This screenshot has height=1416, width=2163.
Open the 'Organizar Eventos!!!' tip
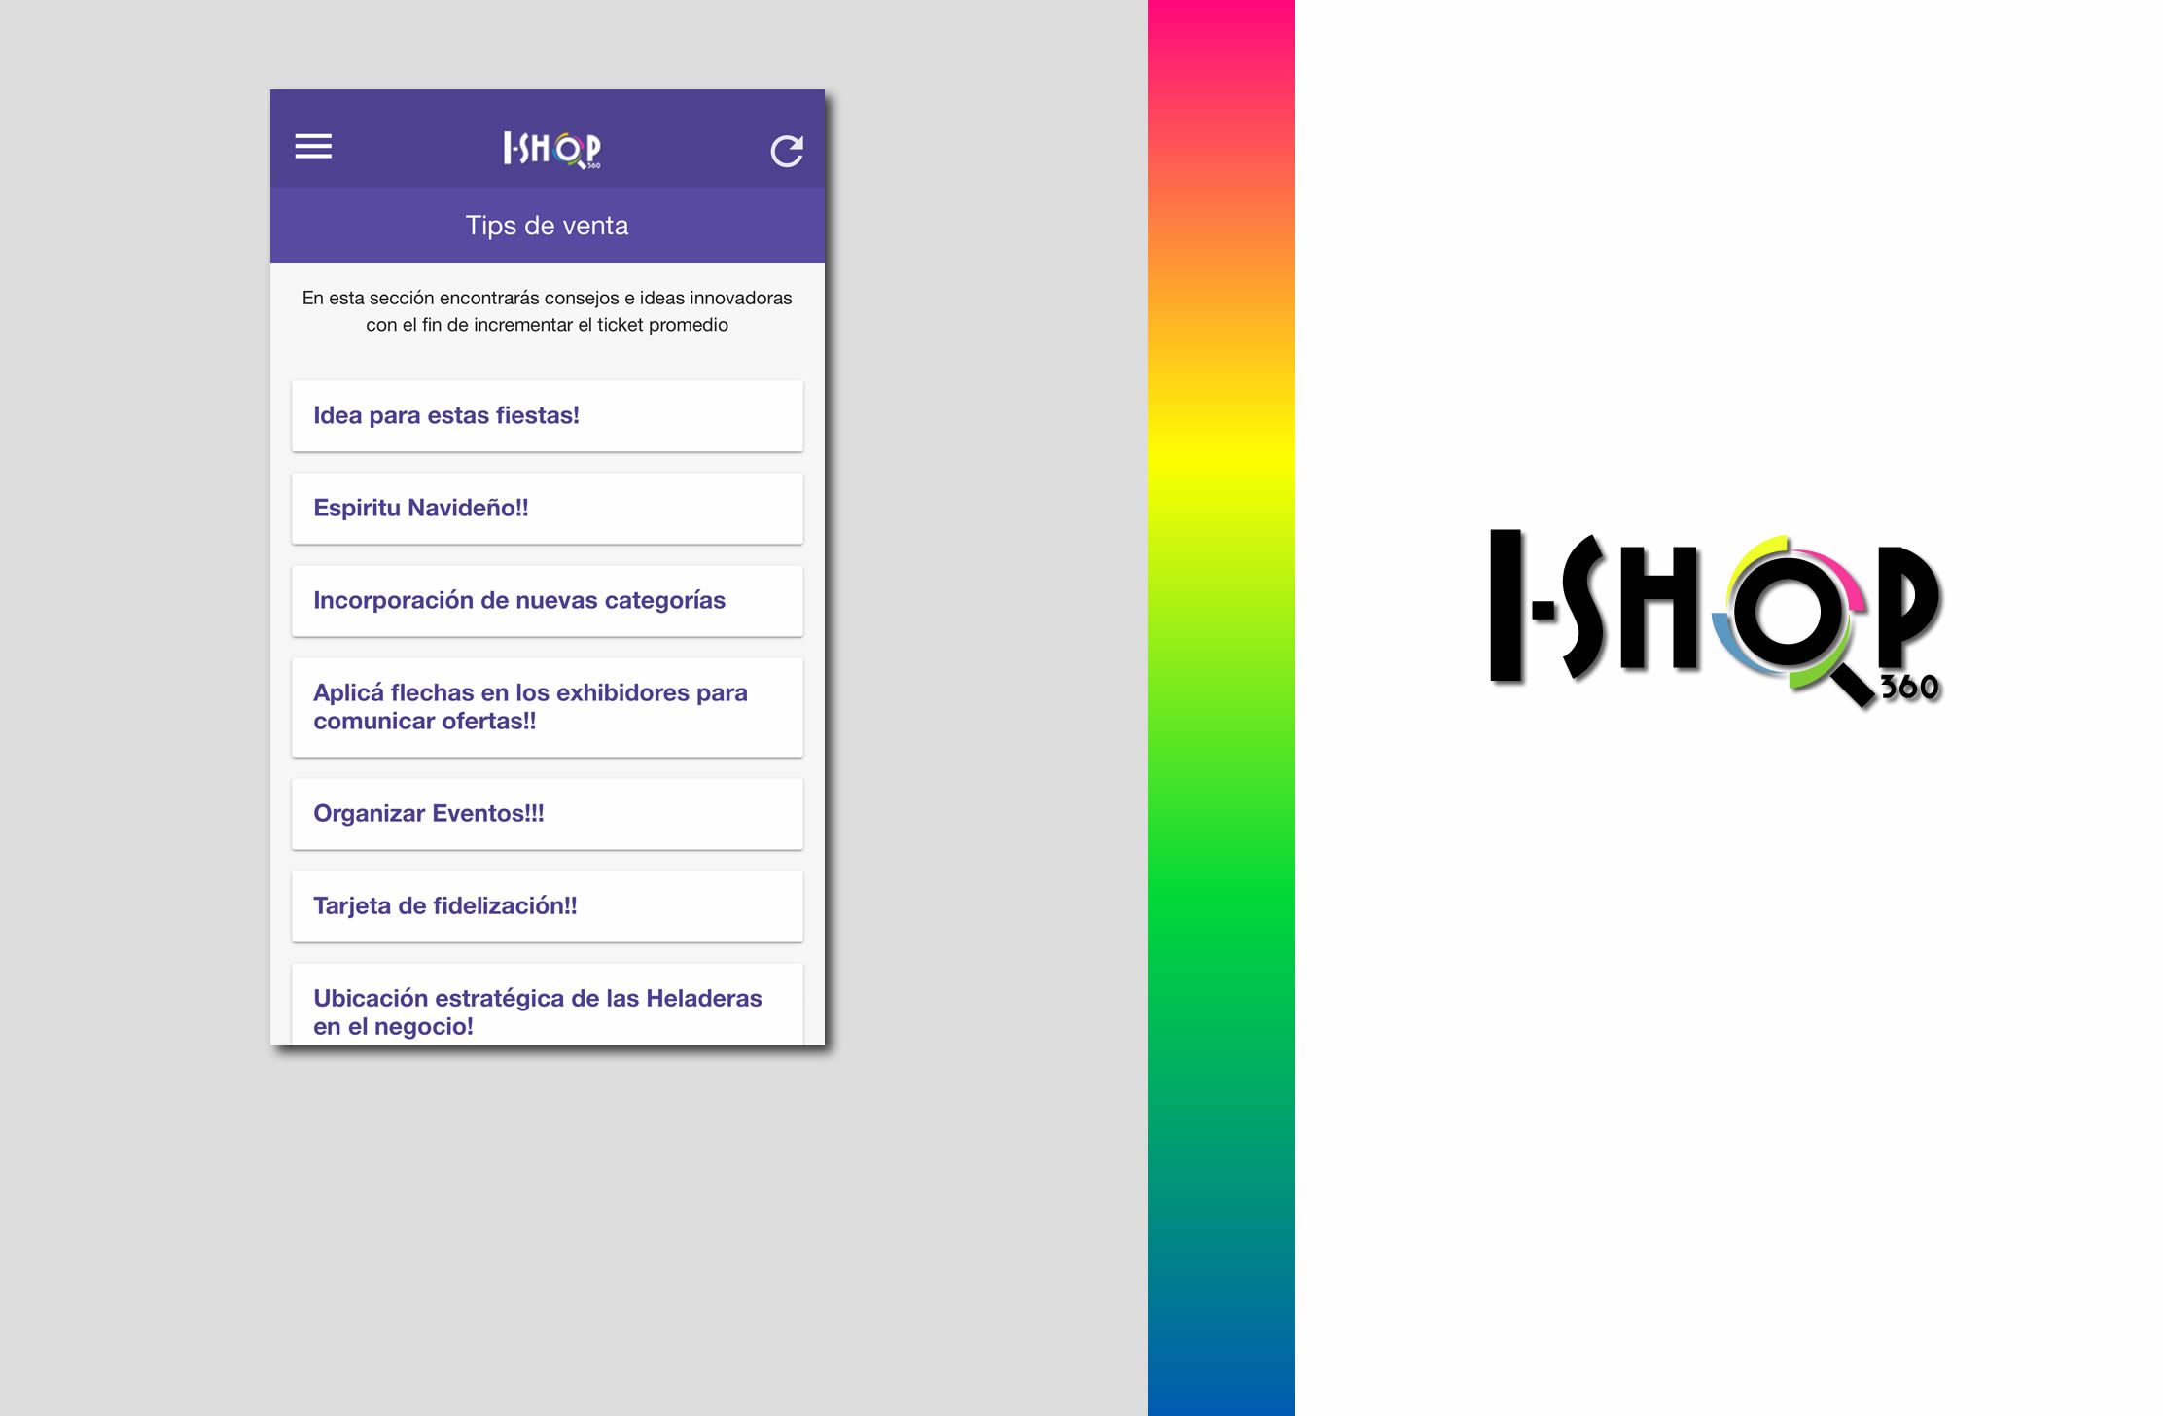547,813
